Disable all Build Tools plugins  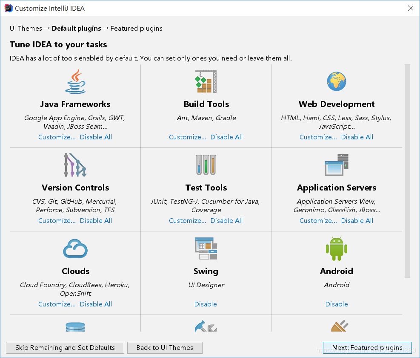pyautogui.click(x=227, y=137)
